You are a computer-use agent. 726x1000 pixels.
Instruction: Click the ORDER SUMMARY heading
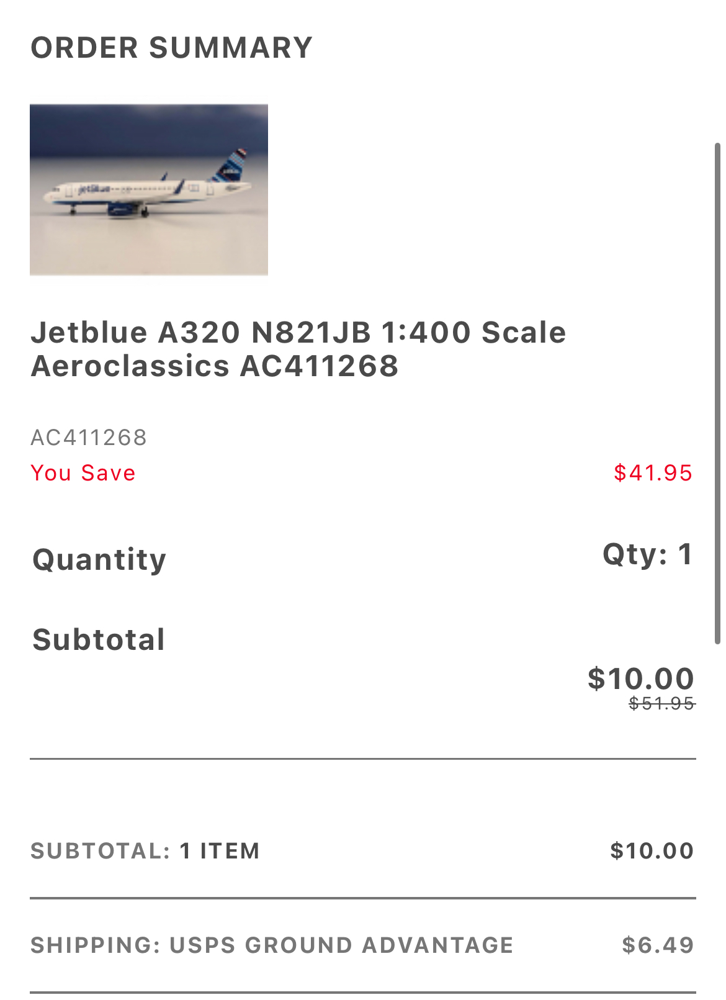[x=171, y=48]
